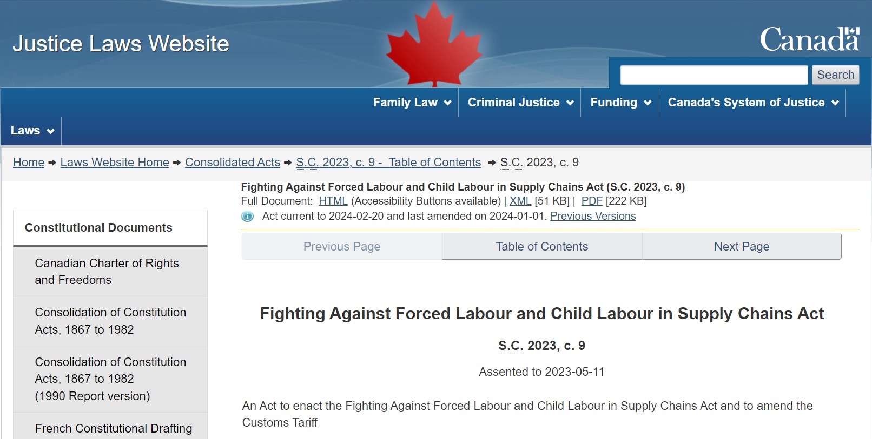This screenshot has height=439, width=872.
Task: Expand the Family Law dropdown menu
Action: 412,103
